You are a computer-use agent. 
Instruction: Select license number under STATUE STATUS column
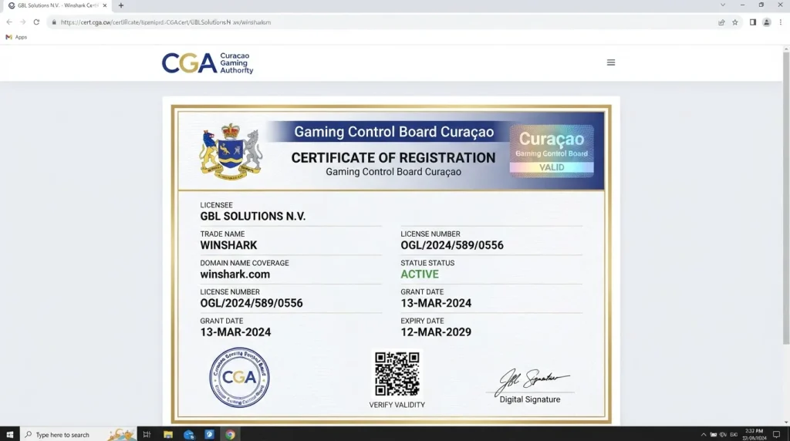point(452,245)
